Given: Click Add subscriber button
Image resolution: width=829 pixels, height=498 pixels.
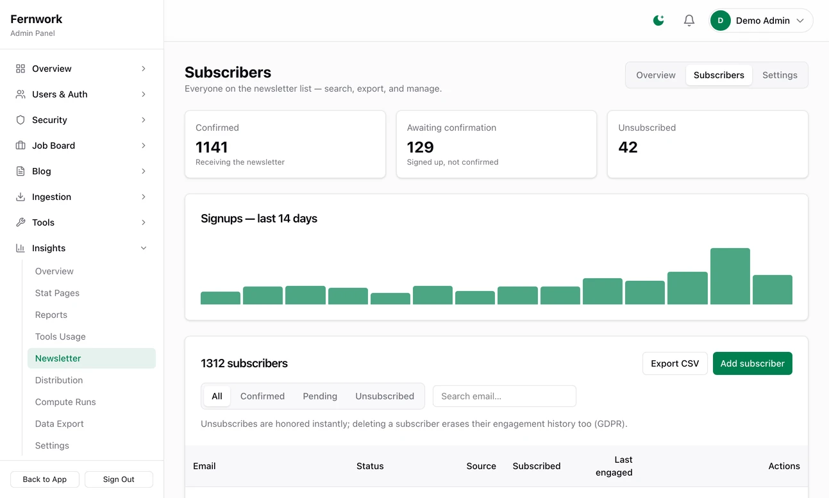Looking at the screenshot, I should 753,363.
